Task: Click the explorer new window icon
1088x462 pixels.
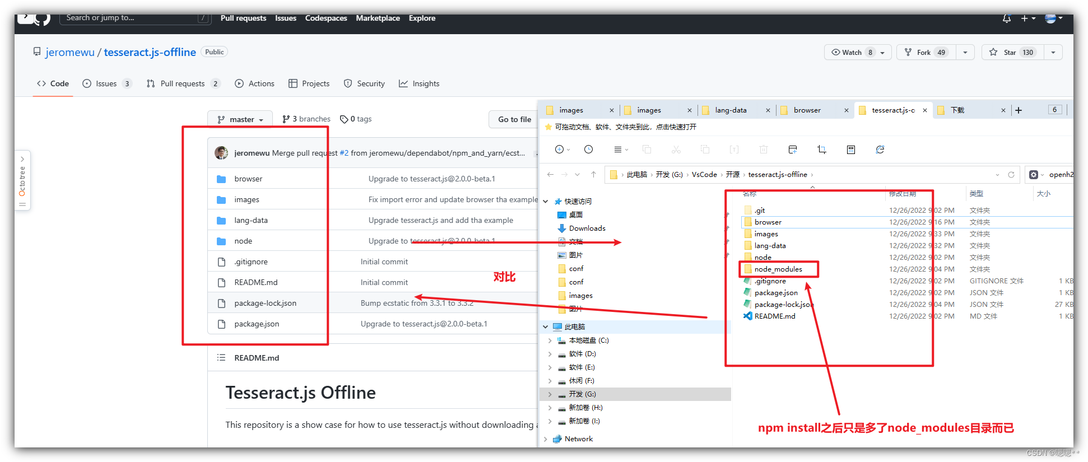Action: click(x=792, y=150)
